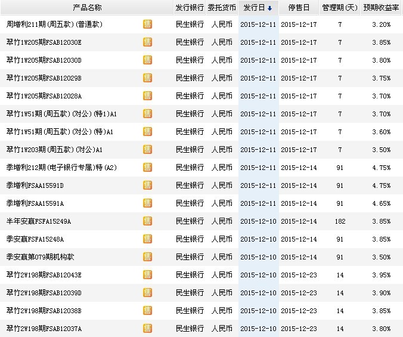This screenshot has width=403, height=337.
Task: Click the 售 icon for 翠竹1W203期(周五款)(对公)A1
Action: coord(147,150)
